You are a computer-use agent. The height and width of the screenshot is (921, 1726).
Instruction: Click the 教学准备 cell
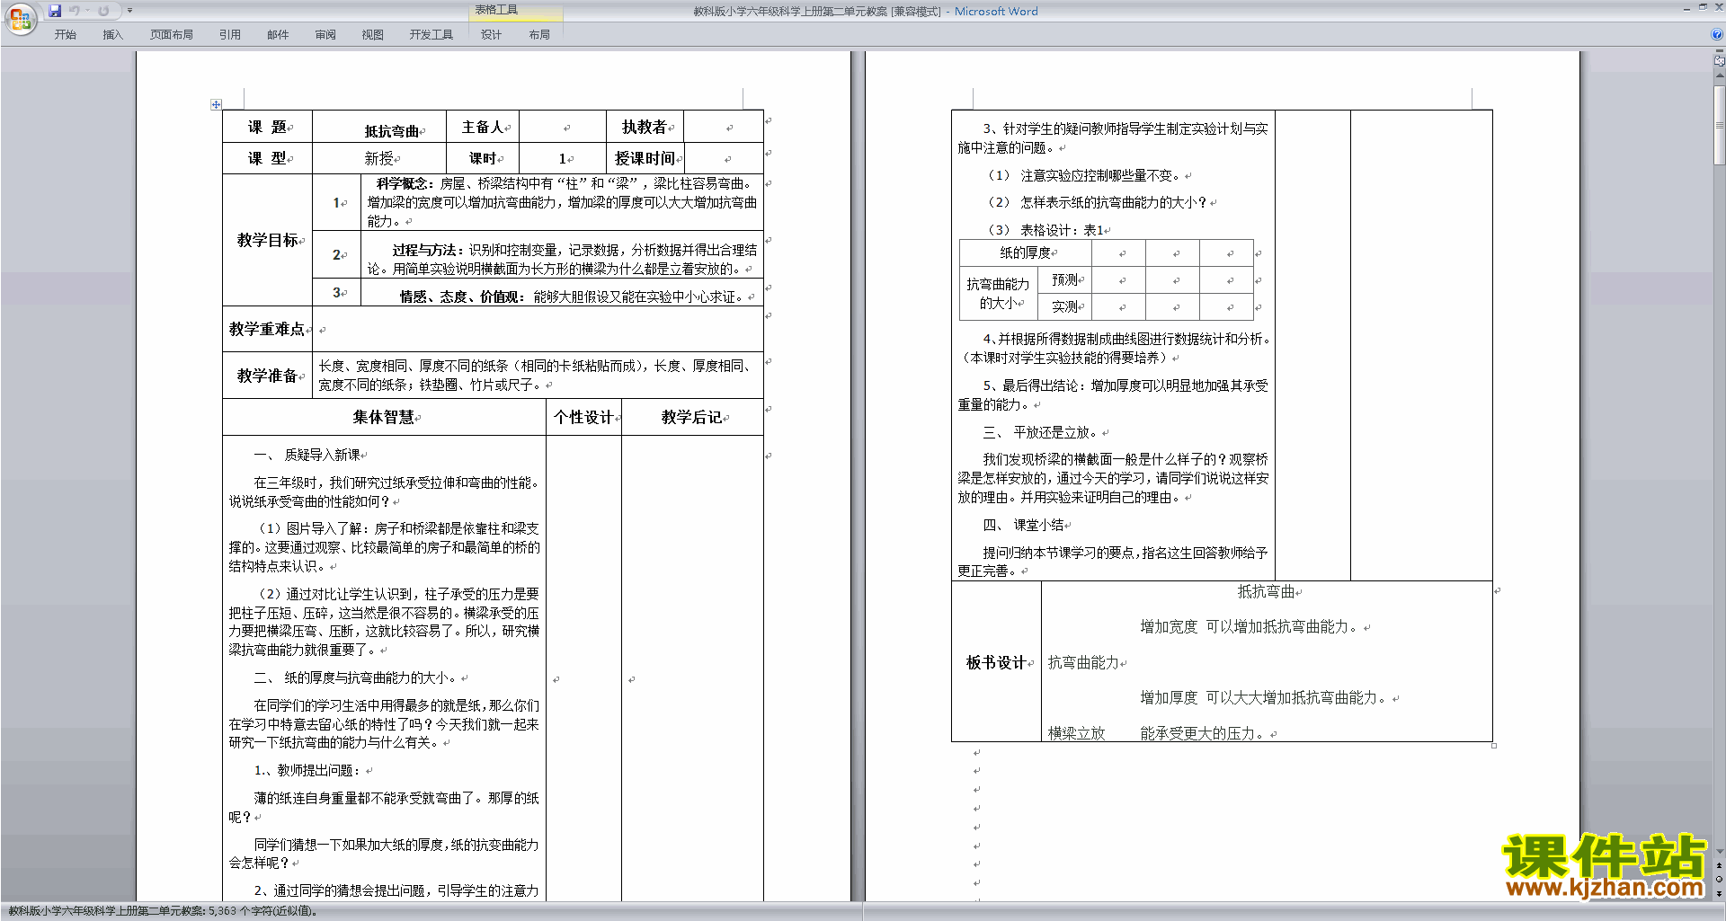point(268,376)
